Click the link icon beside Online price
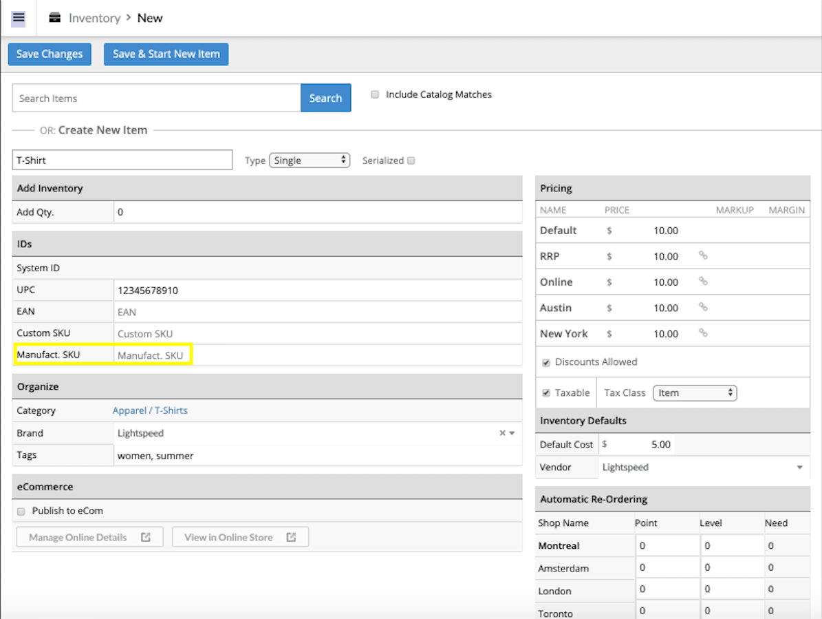This screenshot has width=822, height=619. [703, 281]
